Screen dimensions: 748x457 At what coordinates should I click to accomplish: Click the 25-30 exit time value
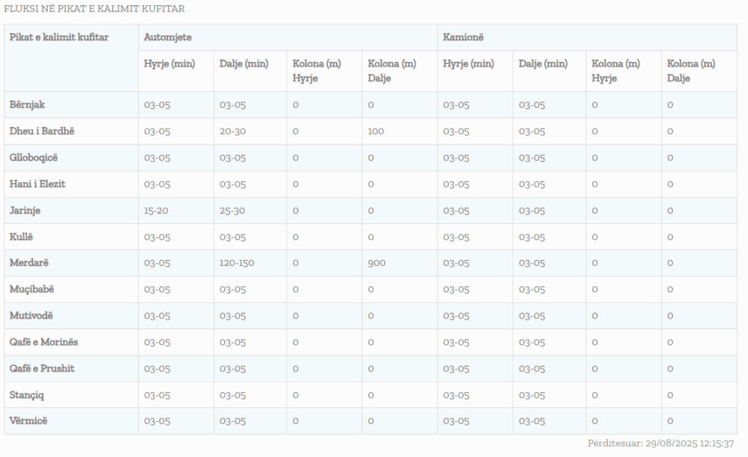pos(232,210)
